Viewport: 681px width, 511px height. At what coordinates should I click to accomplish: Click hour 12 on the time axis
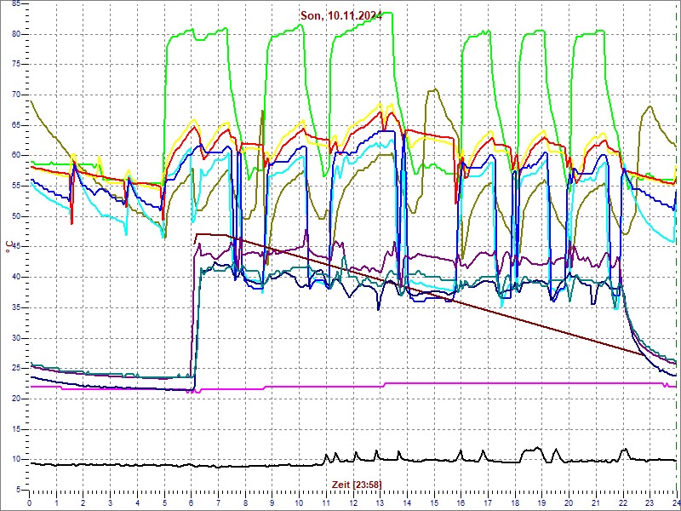click(x=353, y=502)
